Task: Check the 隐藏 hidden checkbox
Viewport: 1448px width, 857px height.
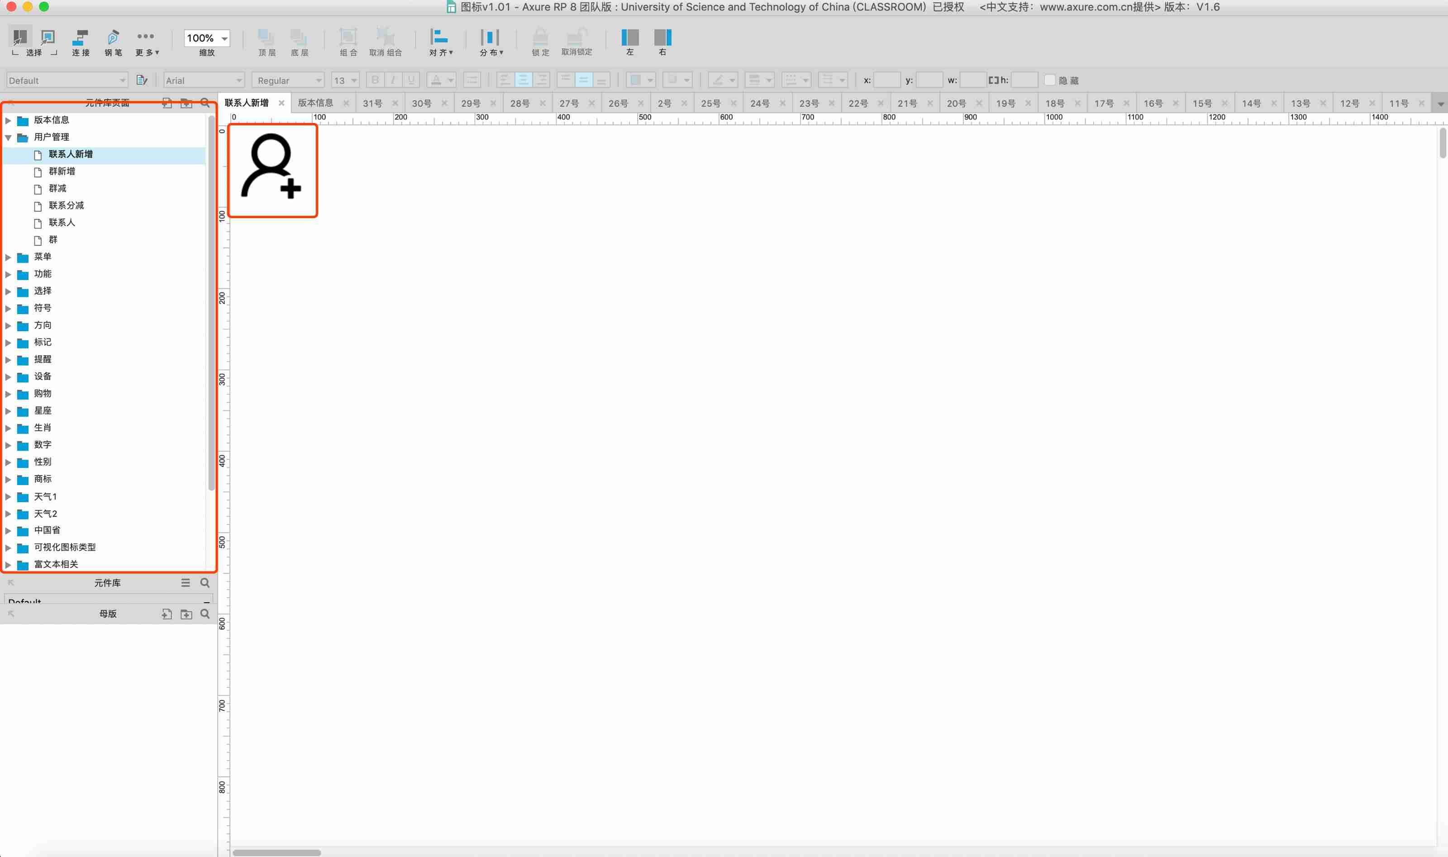Action: click(1050, 80)
